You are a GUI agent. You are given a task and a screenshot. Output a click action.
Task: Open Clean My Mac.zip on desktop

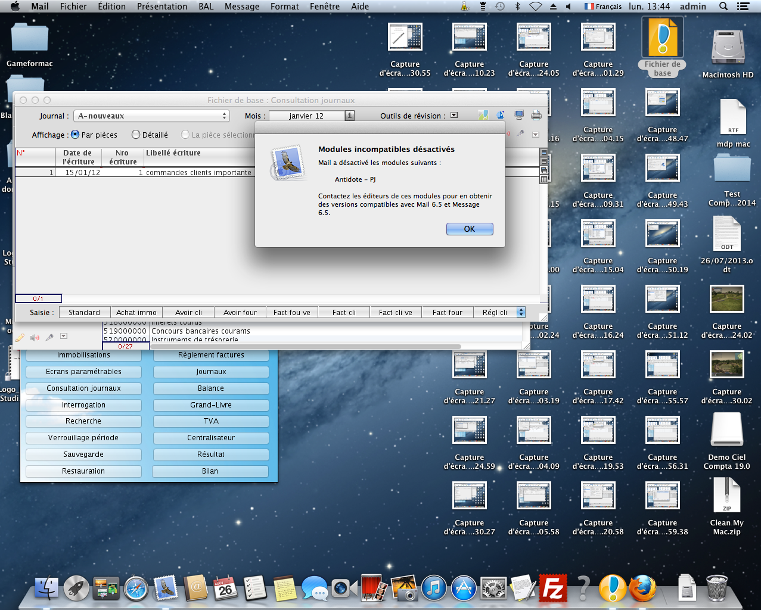pyautogui.click(x=727, y=496)
